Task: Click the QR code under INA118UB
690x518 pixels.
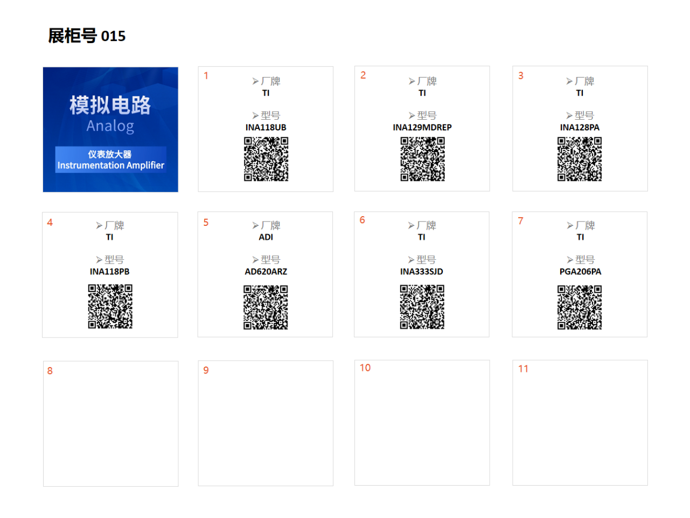Action: [x=266, y=159]
